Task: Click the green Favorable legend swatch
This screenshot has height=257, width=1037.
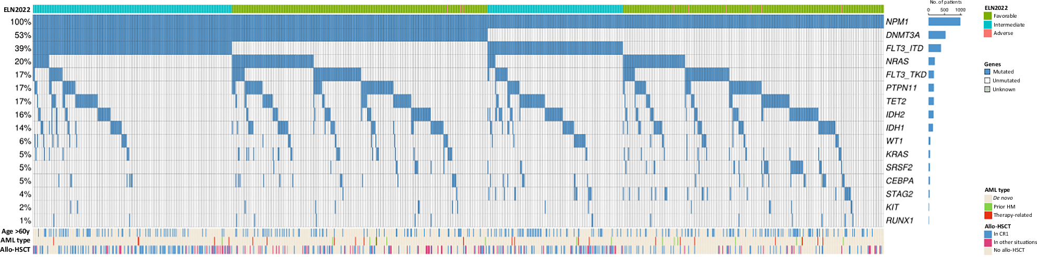Action: pos(987,16)
